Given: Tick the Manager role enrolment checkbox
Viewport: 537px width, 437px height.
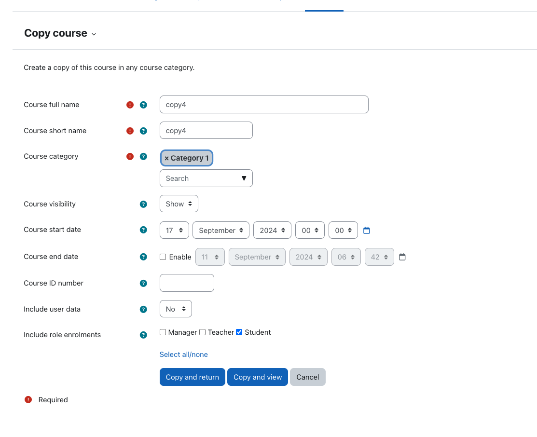Looking at the screenshot, I should 163,332.
